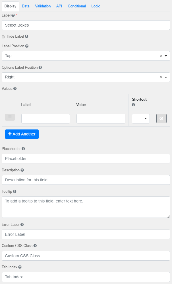Click inside the Placeholder input field

85,158
